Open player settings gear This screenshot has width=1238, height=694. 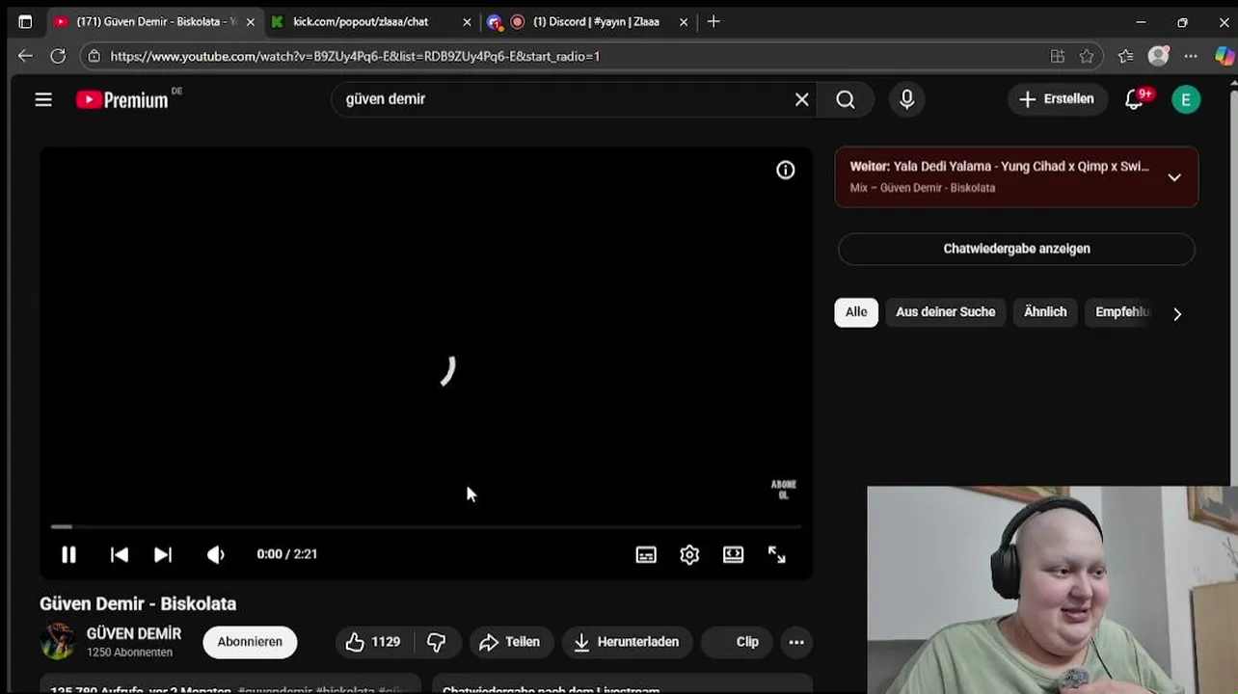689,554
